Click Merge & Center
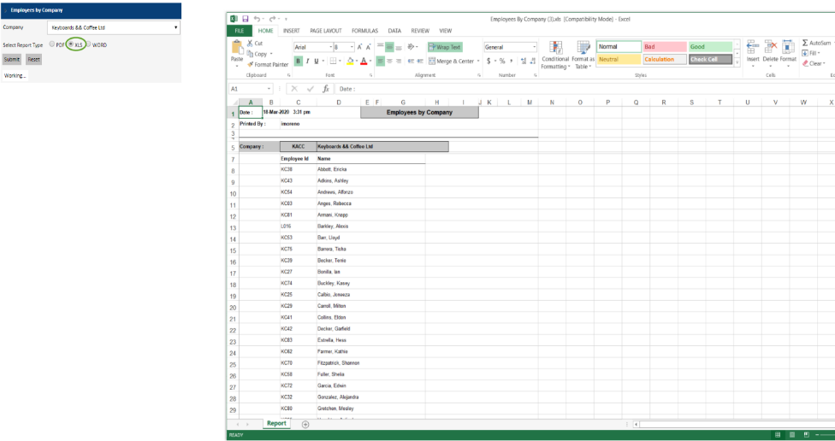This screenshot has width=835, height=441. (x=452, y=62)
